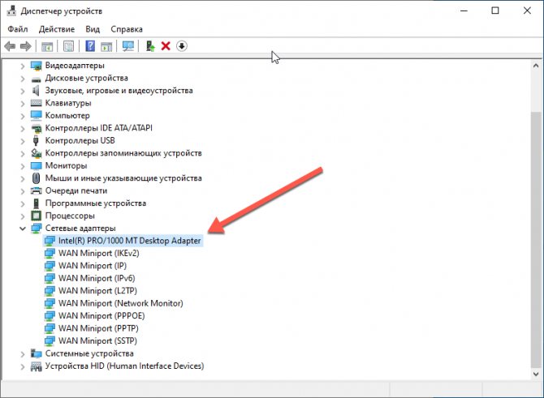The height and width of the screenshot is (398, 544).
Task: Click the Back arrow toolbar icon
Action: (x=10, y=46)
